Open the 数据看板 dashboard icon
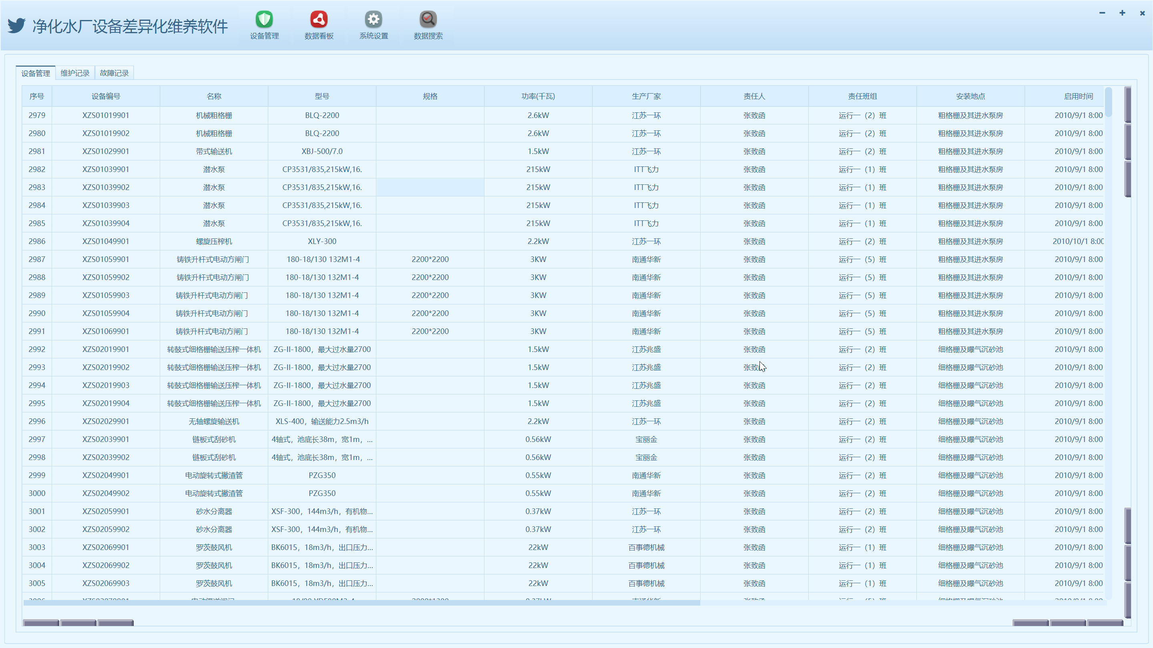Viewport: 1153px width, 648px height. point(319,25)
